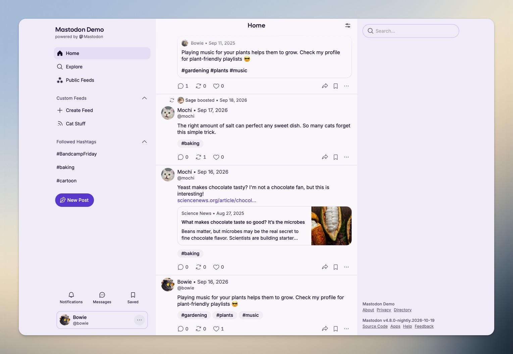Open the #cartoon followed hashtag

66,181
